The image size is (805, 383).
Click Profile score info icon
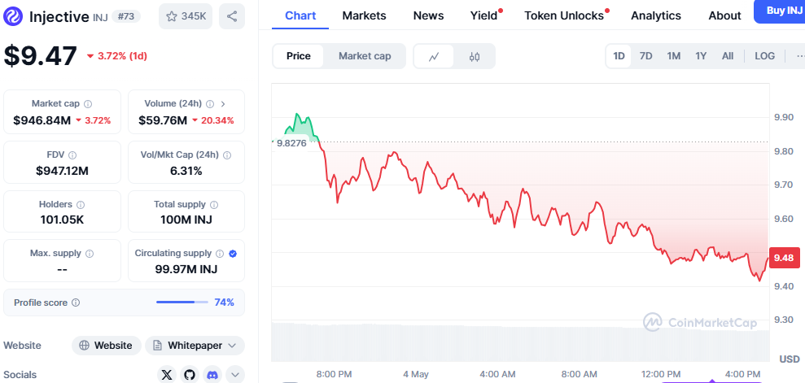[76, 302]
